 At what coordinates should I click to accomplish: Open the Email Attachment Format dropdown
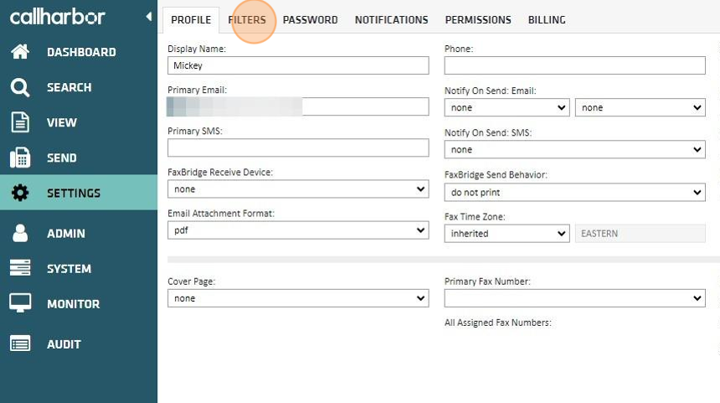[x=298, y=230]
